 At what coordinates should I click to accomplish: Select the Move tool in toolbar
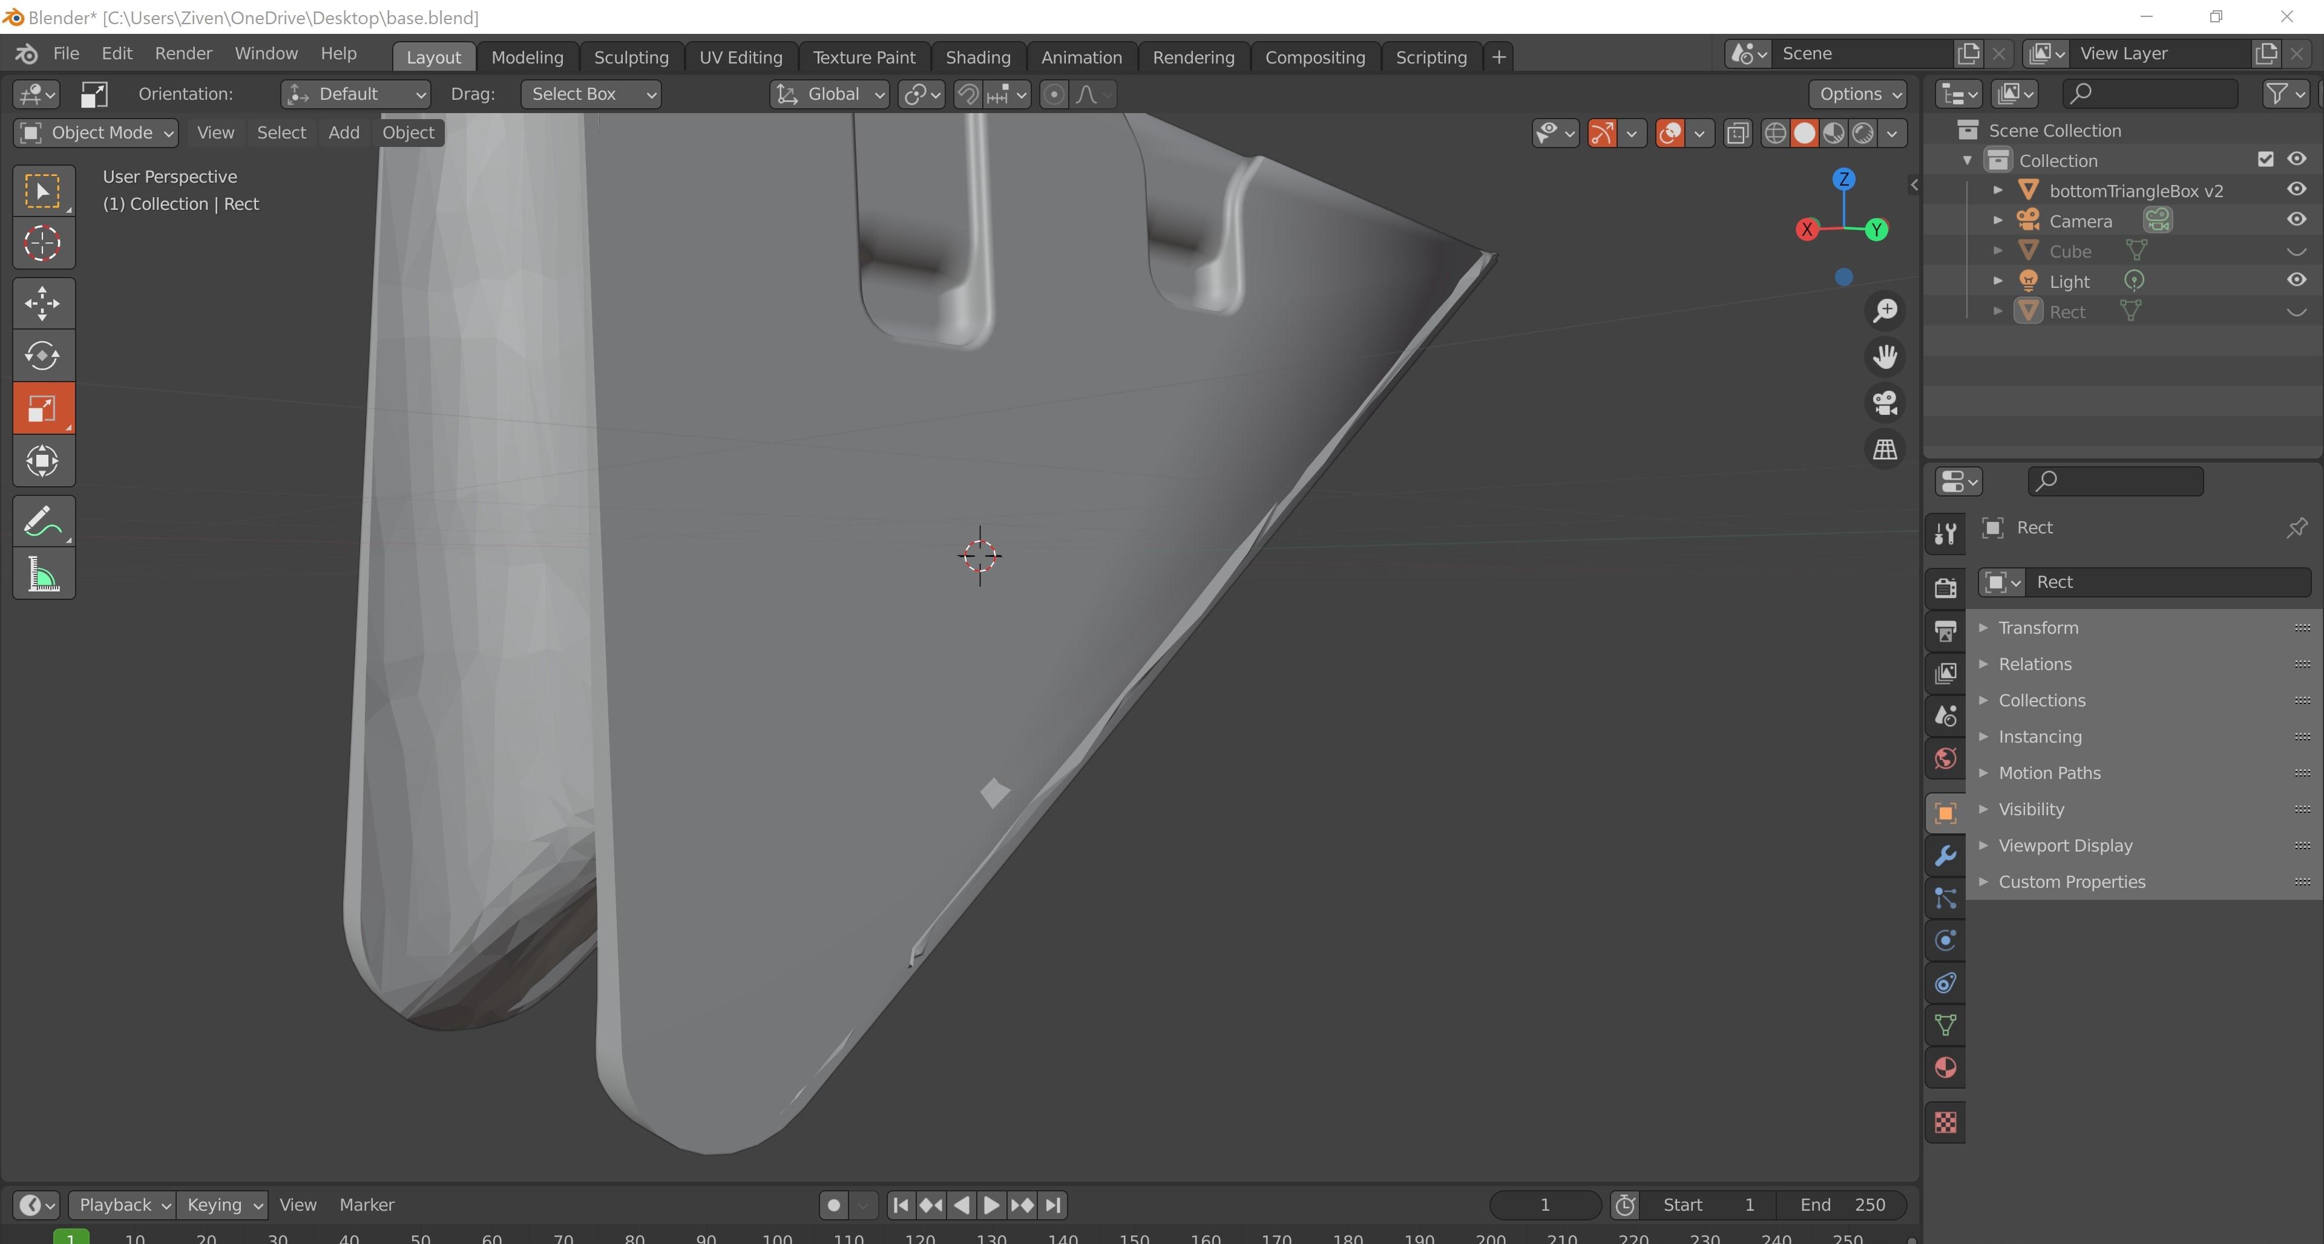[x=42, y=303]
